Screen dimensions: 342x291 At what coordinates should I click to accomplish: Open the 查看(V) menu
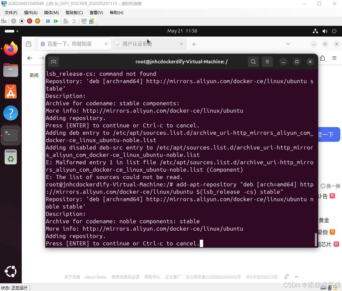[96, 13]
